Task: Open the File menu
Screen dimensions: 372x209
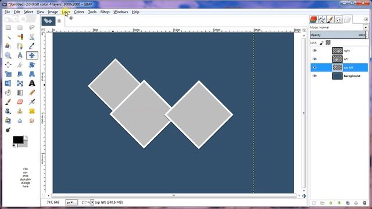Action: point(7,12)
